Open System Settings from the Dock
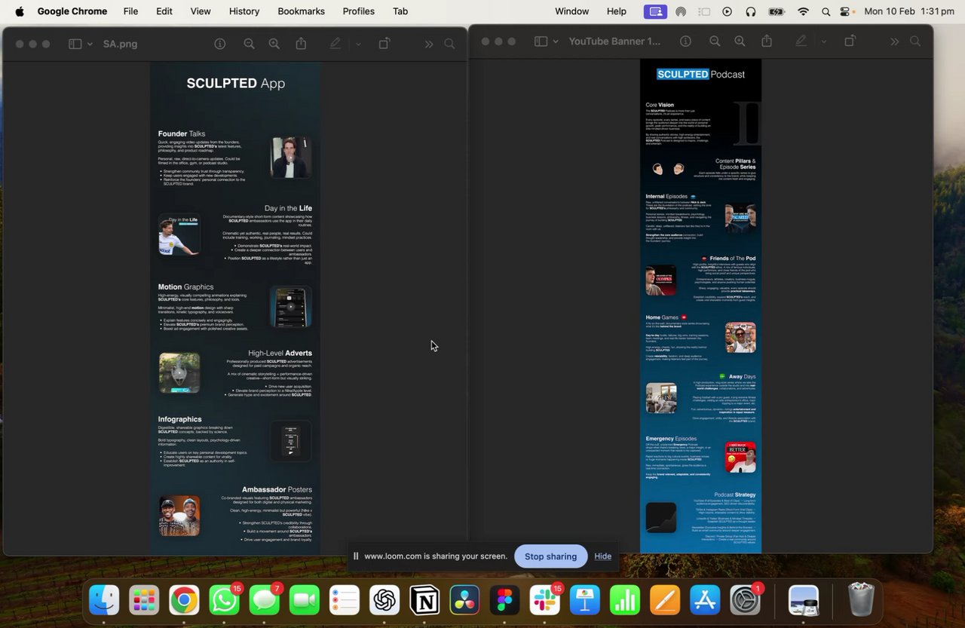 [745, 600]
